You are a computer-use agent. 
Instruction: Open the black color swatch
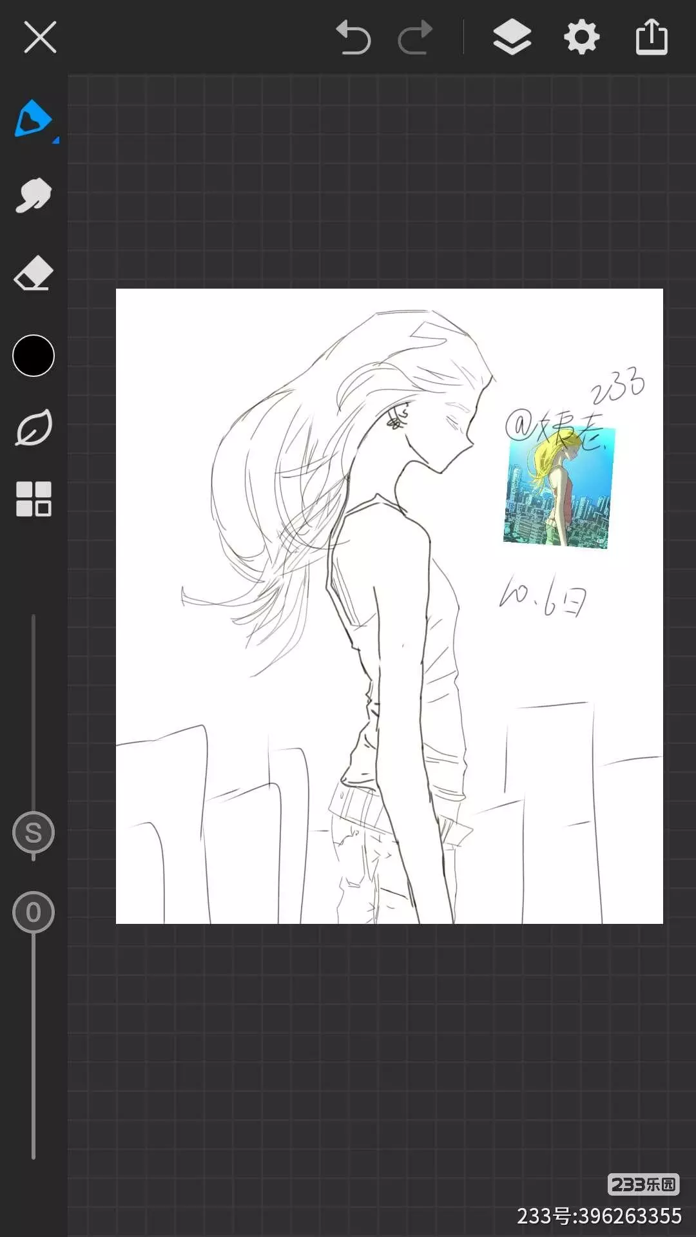click(34, 356)
